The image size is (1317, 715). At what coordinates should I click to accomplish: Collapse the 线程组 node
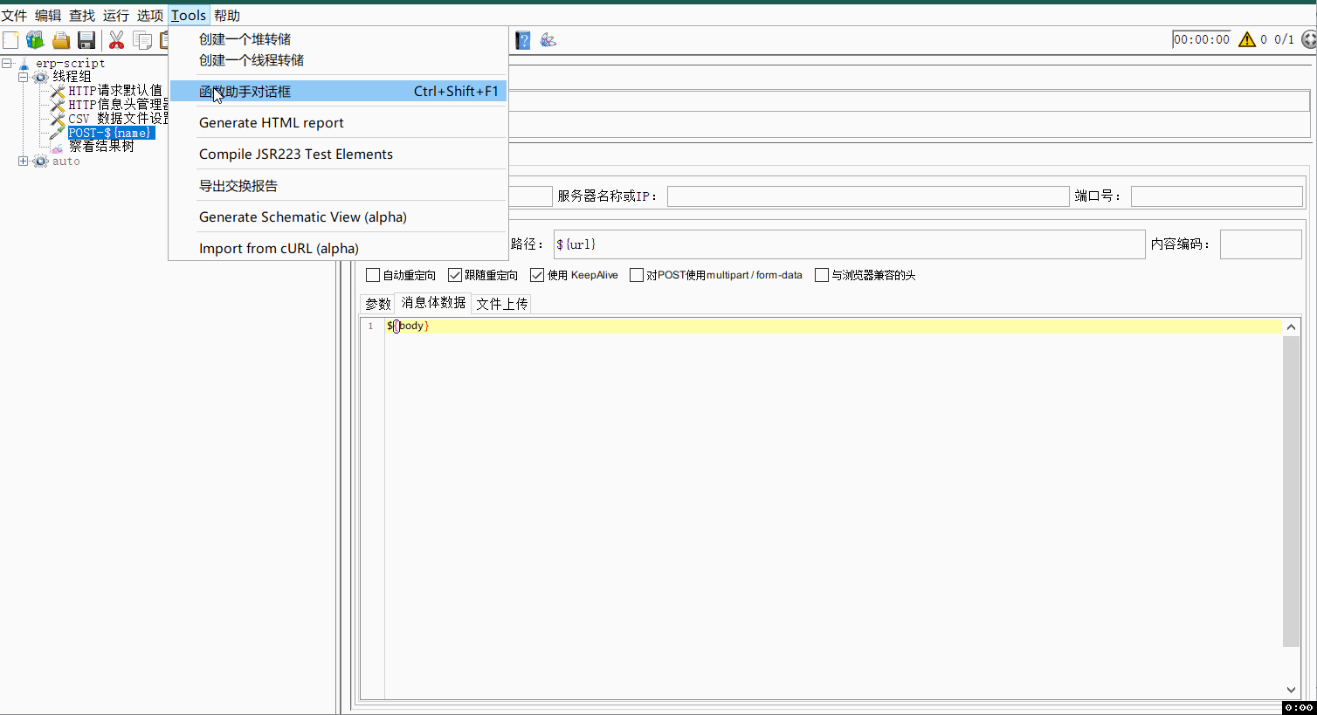coord(24,76)
